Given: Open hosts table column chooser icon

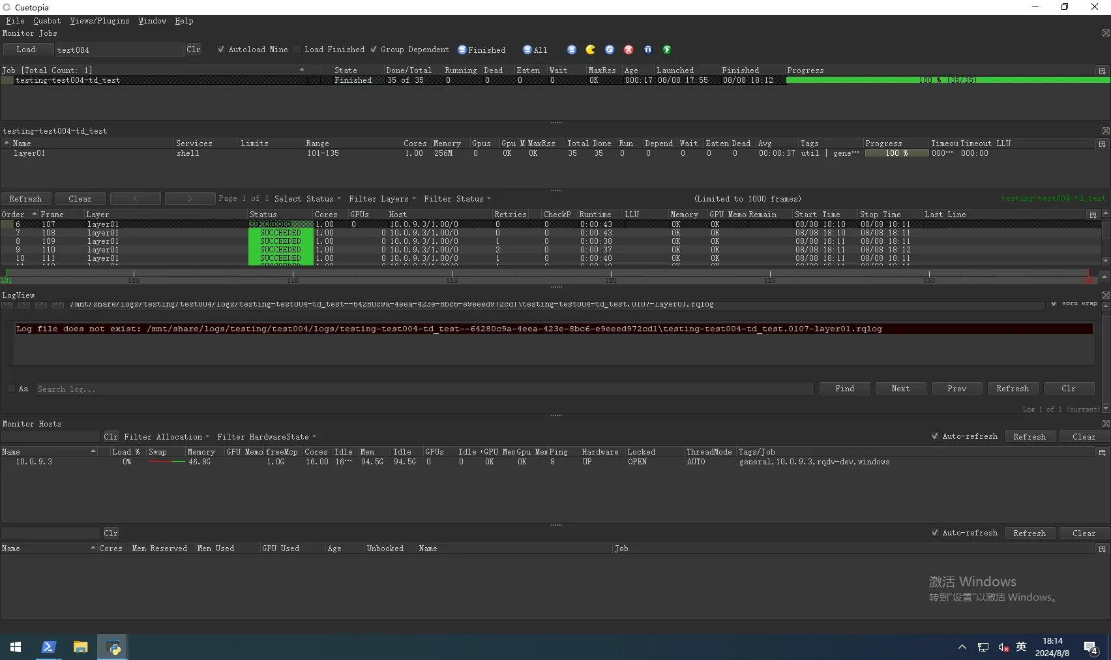Looking at the screenshot, I should [x=1103, y=452].
